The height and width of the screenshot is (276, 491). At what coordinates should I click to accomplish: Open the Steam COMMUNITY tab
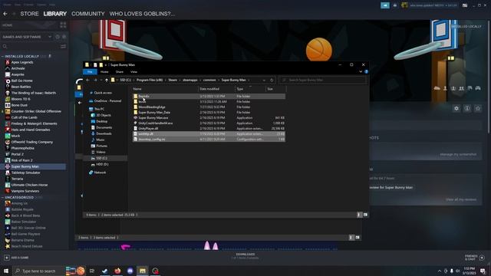(x=88, y=14)
